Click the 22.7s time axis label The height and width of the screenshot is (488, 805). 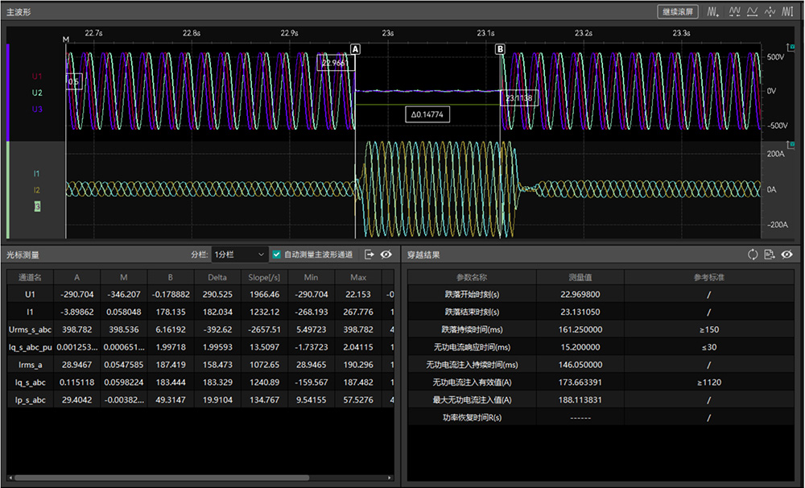pyautogui.click(x=93, y=33)
